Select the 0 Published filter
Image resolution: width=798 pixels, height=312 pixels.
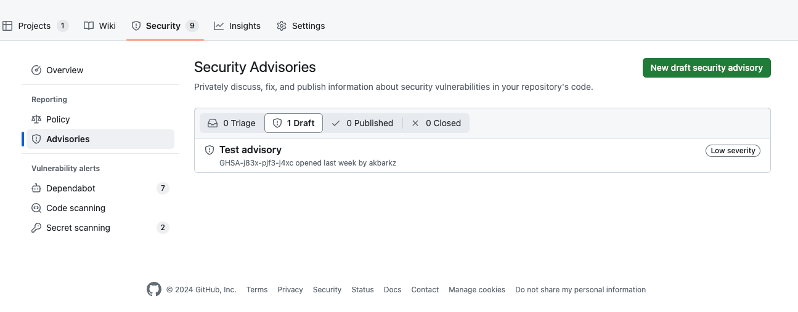(362, 123)
